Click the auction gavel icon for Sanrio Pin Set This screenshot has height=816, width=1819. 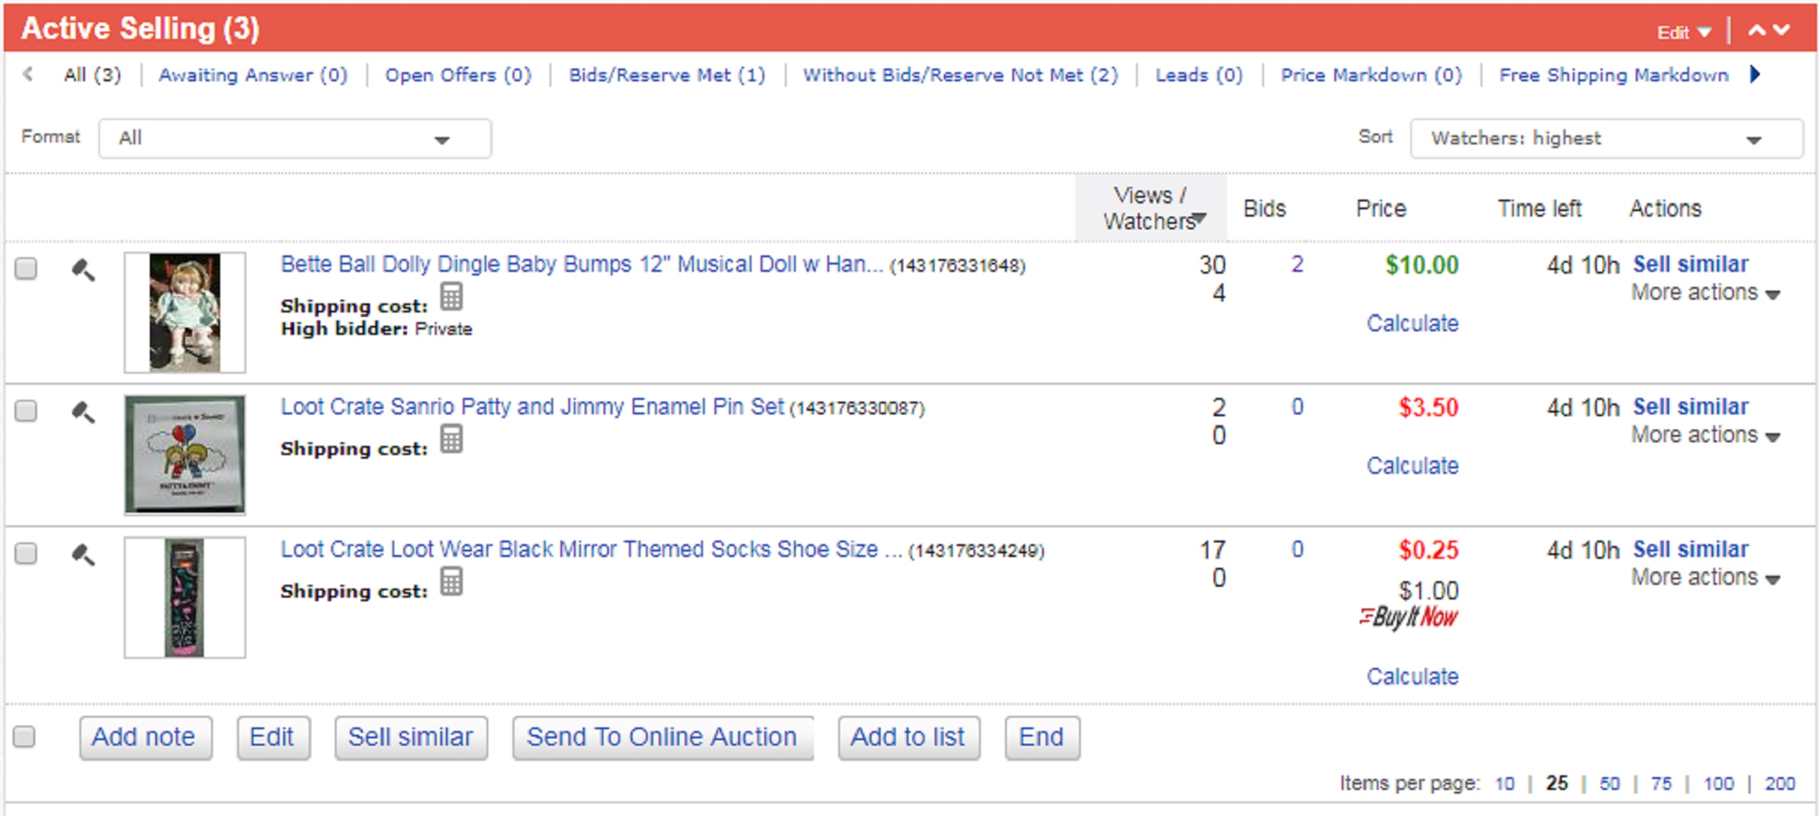[83, 412]
